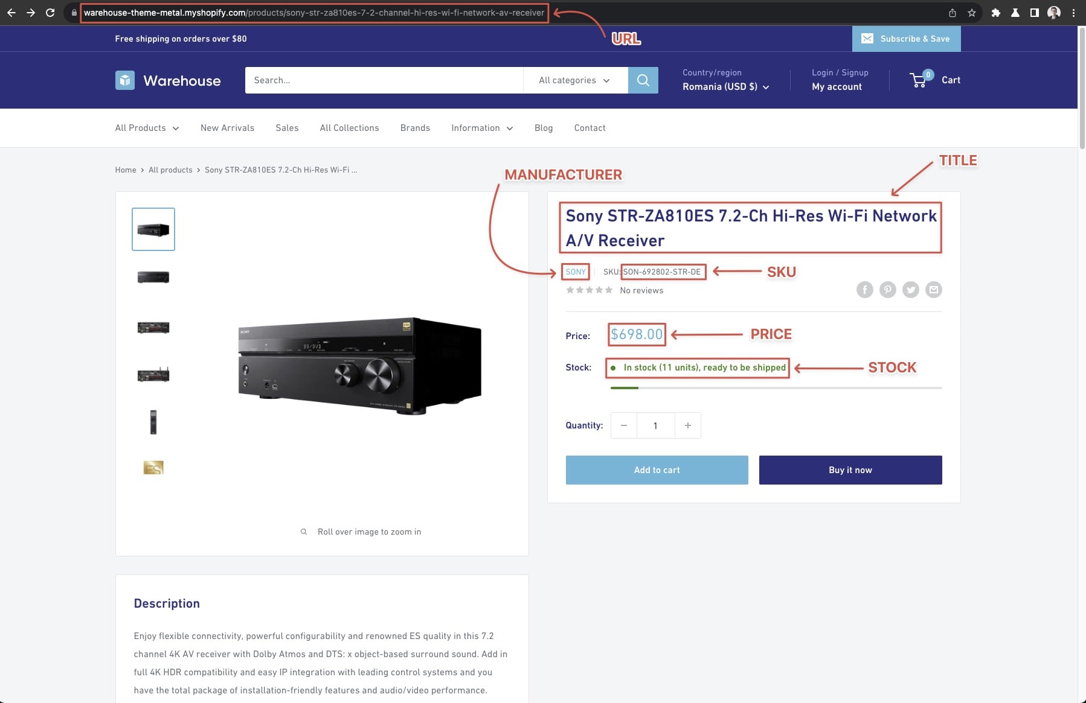Screen dimensions: 1086x703
Task: Click into the Search input field
Action: pyautogui.click(x=384, y=80)
